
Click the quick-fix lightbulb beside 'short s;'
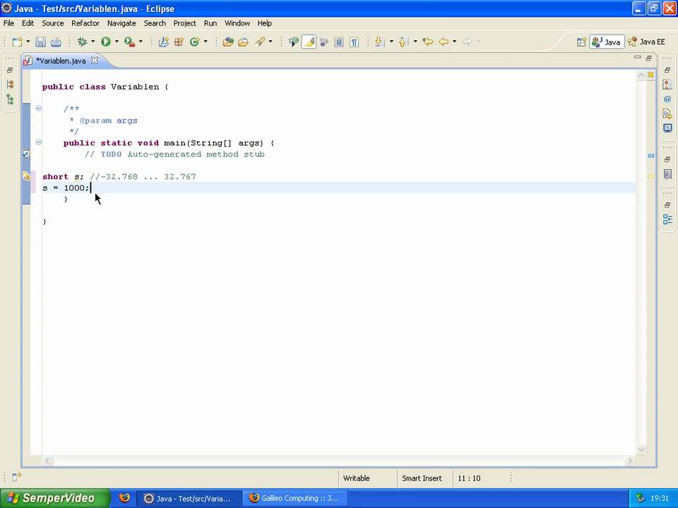coord(26,176)
